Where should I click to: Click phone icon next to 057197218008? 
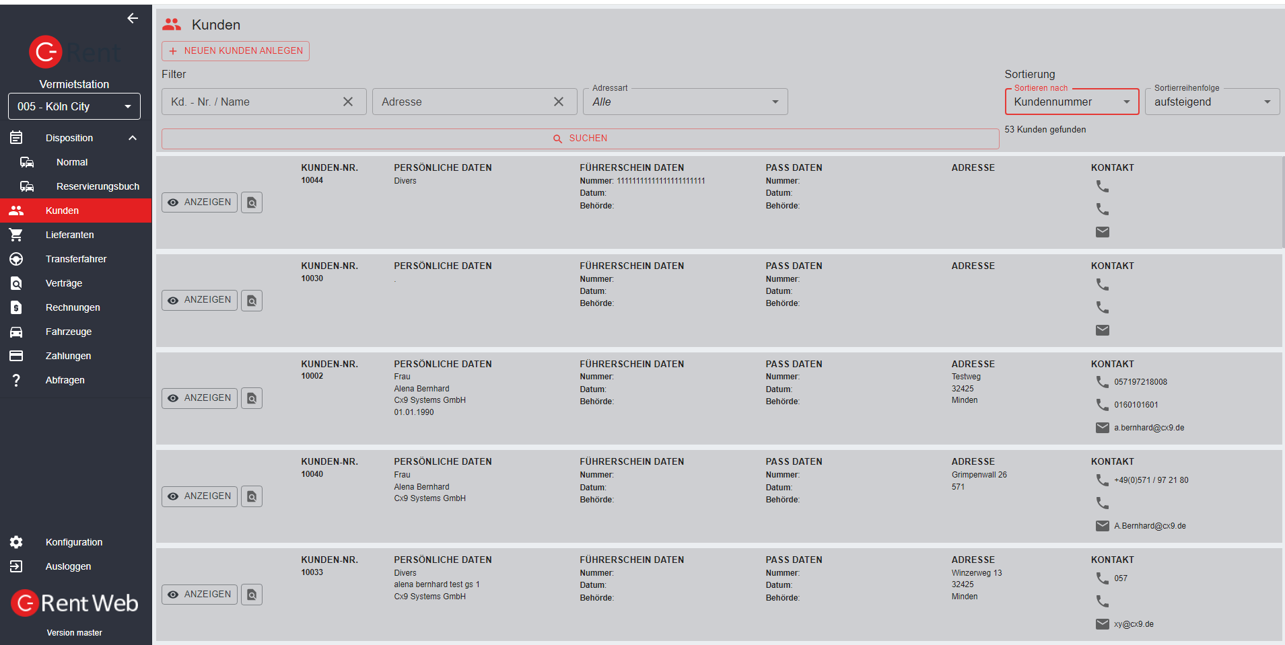1102,382
